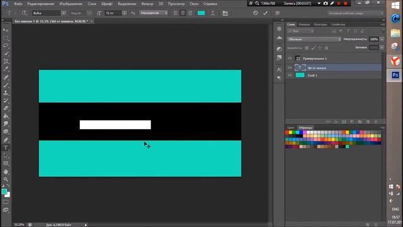This screenshot has width=403, height=227.
Task: Select the Clone Stamp tool
Action: [x=6, y=93]
